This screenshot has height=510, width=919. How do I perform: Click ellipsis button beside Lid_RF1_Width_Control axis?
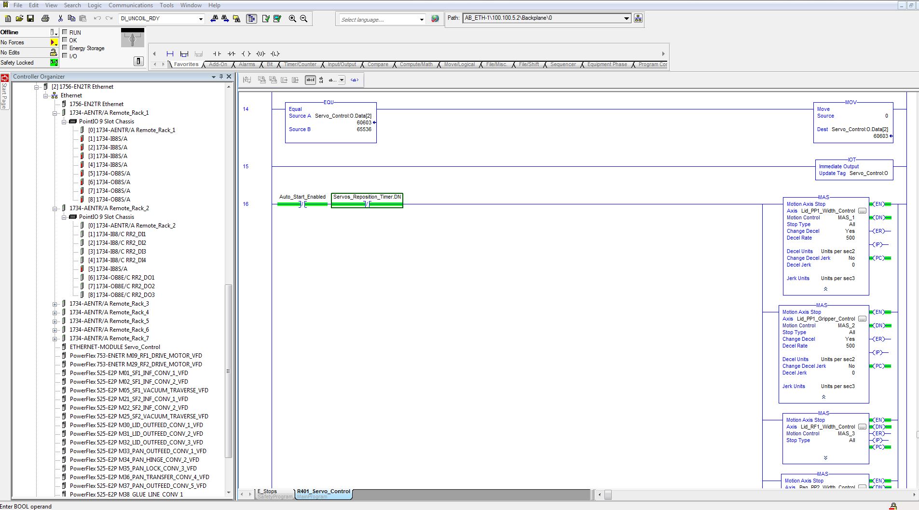862,427
